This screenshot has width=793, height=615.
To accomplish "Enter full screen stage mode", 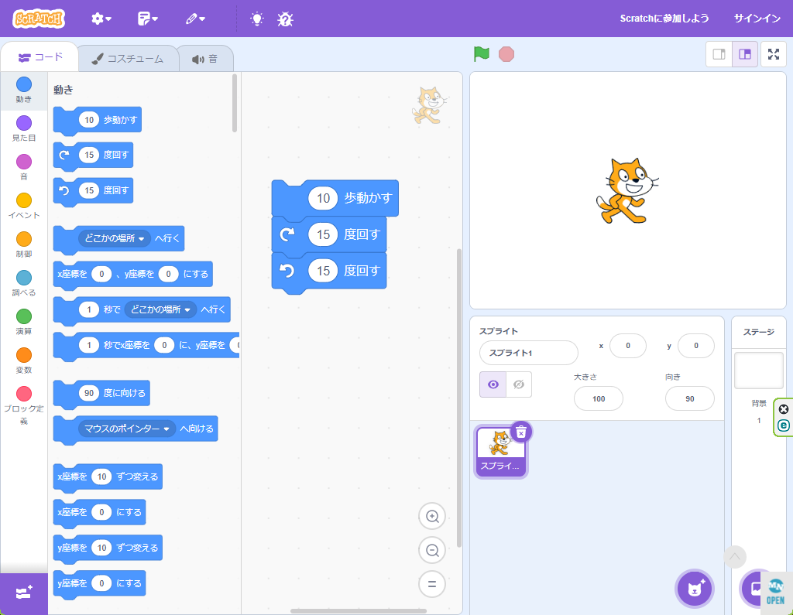I will point(774,54).
